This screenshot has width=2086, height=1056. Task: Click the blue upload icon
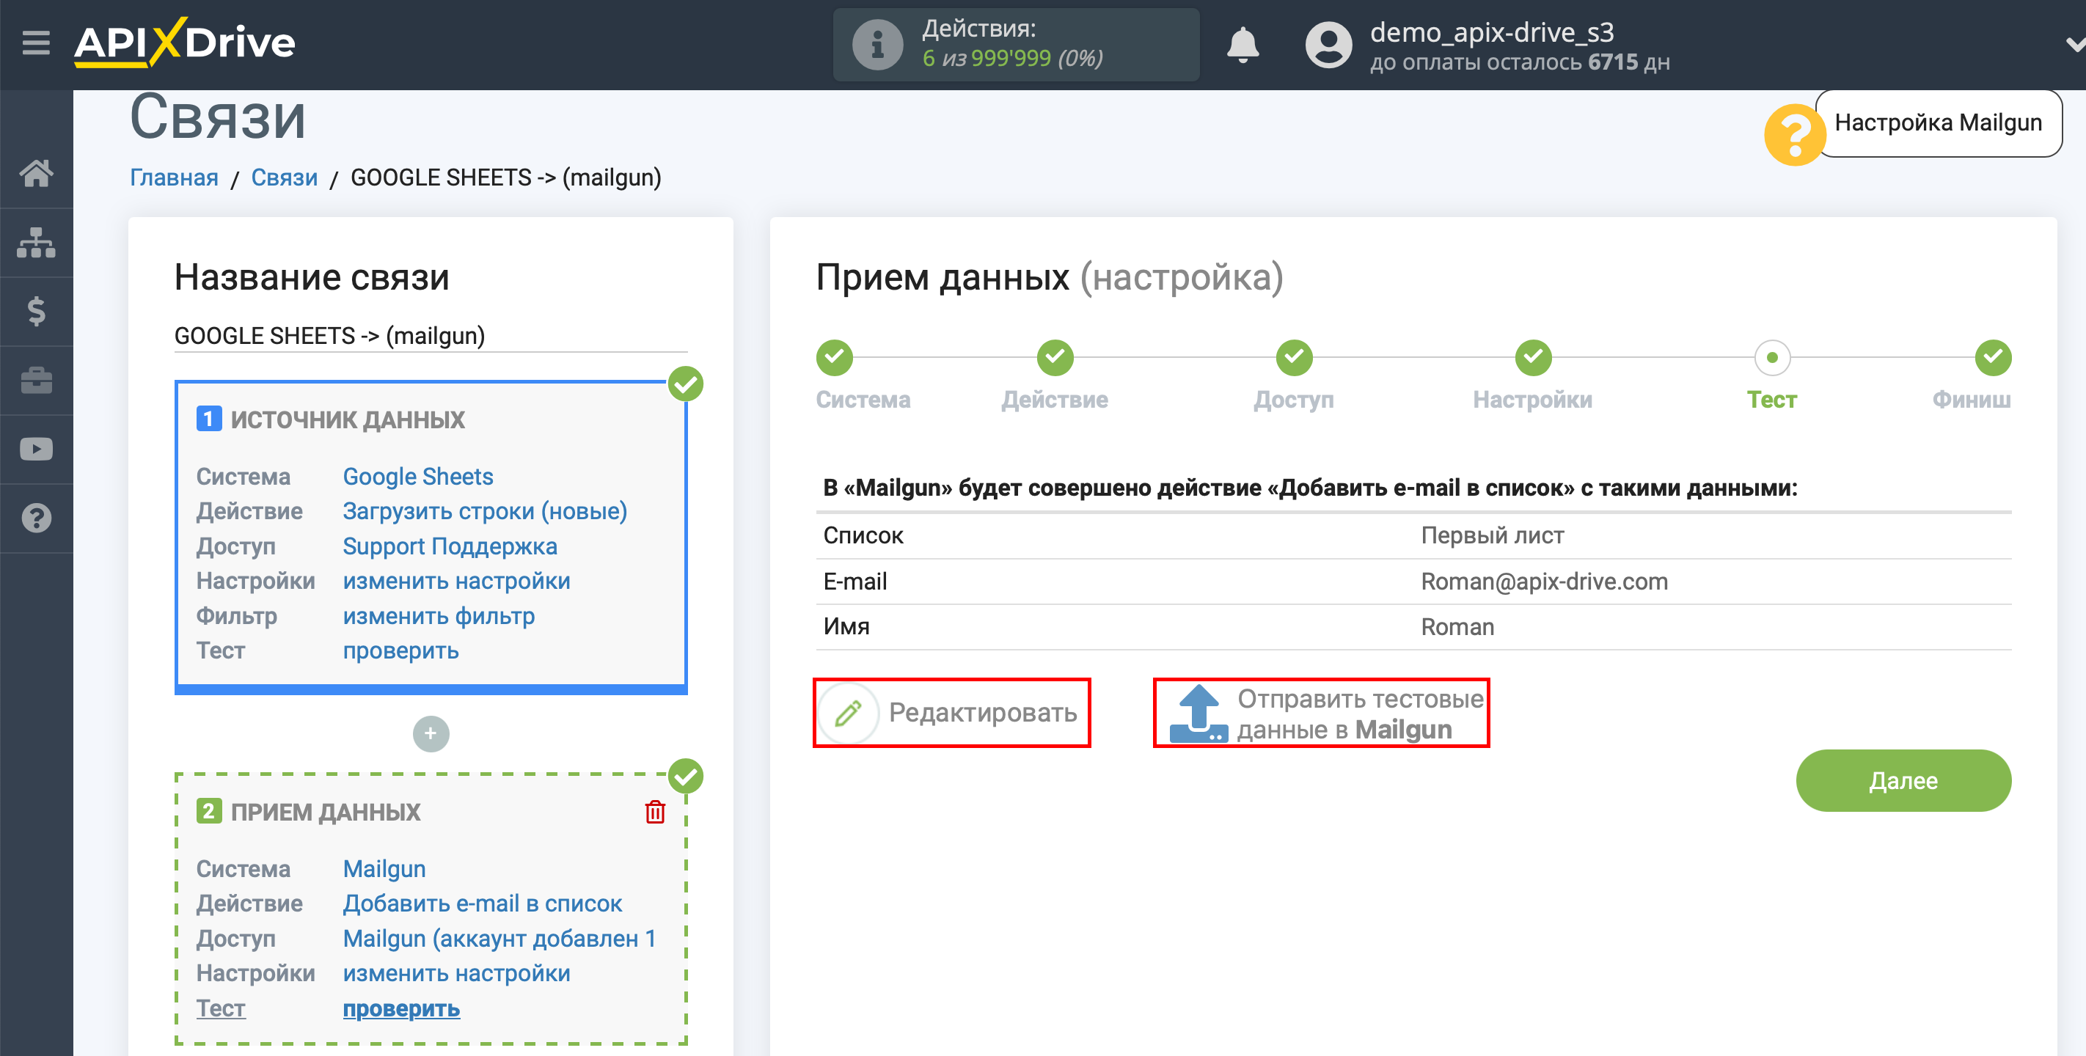coord(1198,714)
